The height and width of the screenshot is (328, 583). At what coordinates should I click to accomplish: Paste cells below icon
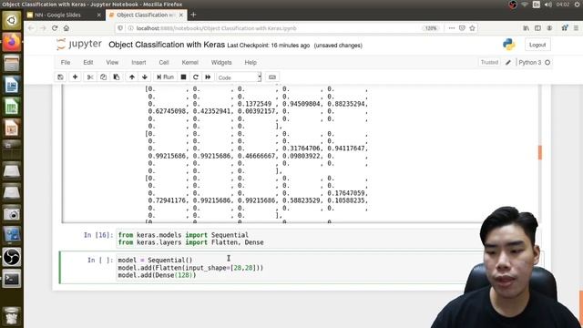pos(117,77)
